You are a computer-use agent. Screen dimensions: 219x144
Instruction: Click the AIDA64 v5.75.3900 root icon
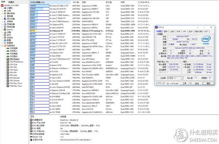tap(2, 5)
